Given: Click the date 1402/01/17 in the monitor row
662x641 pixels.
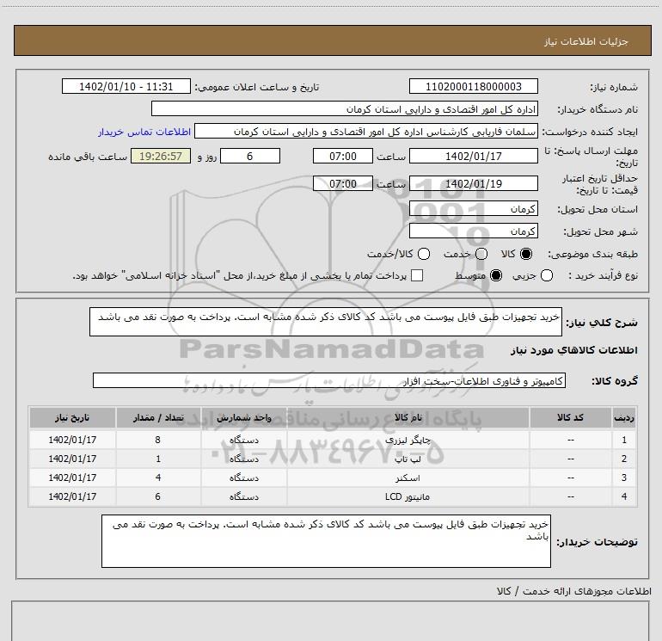Looking at the screenshot, I should coord(72,497).
